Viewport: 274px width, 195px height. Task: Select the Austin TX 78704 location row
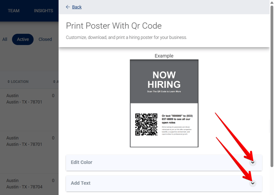24,184
